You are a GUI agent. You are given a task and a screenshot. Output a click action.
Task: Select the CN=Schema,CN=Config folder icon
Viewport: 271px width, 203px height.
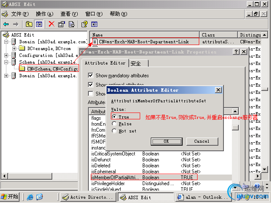click(22, 68)
